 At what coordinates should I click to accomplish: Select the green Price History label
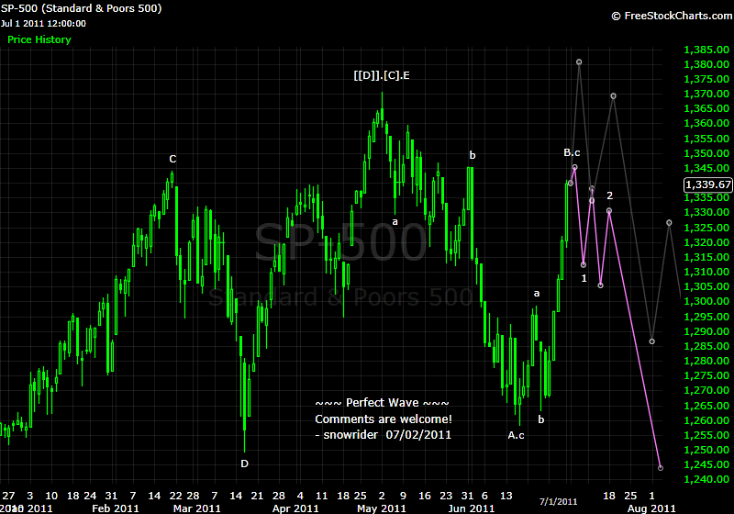click(39, 39)
